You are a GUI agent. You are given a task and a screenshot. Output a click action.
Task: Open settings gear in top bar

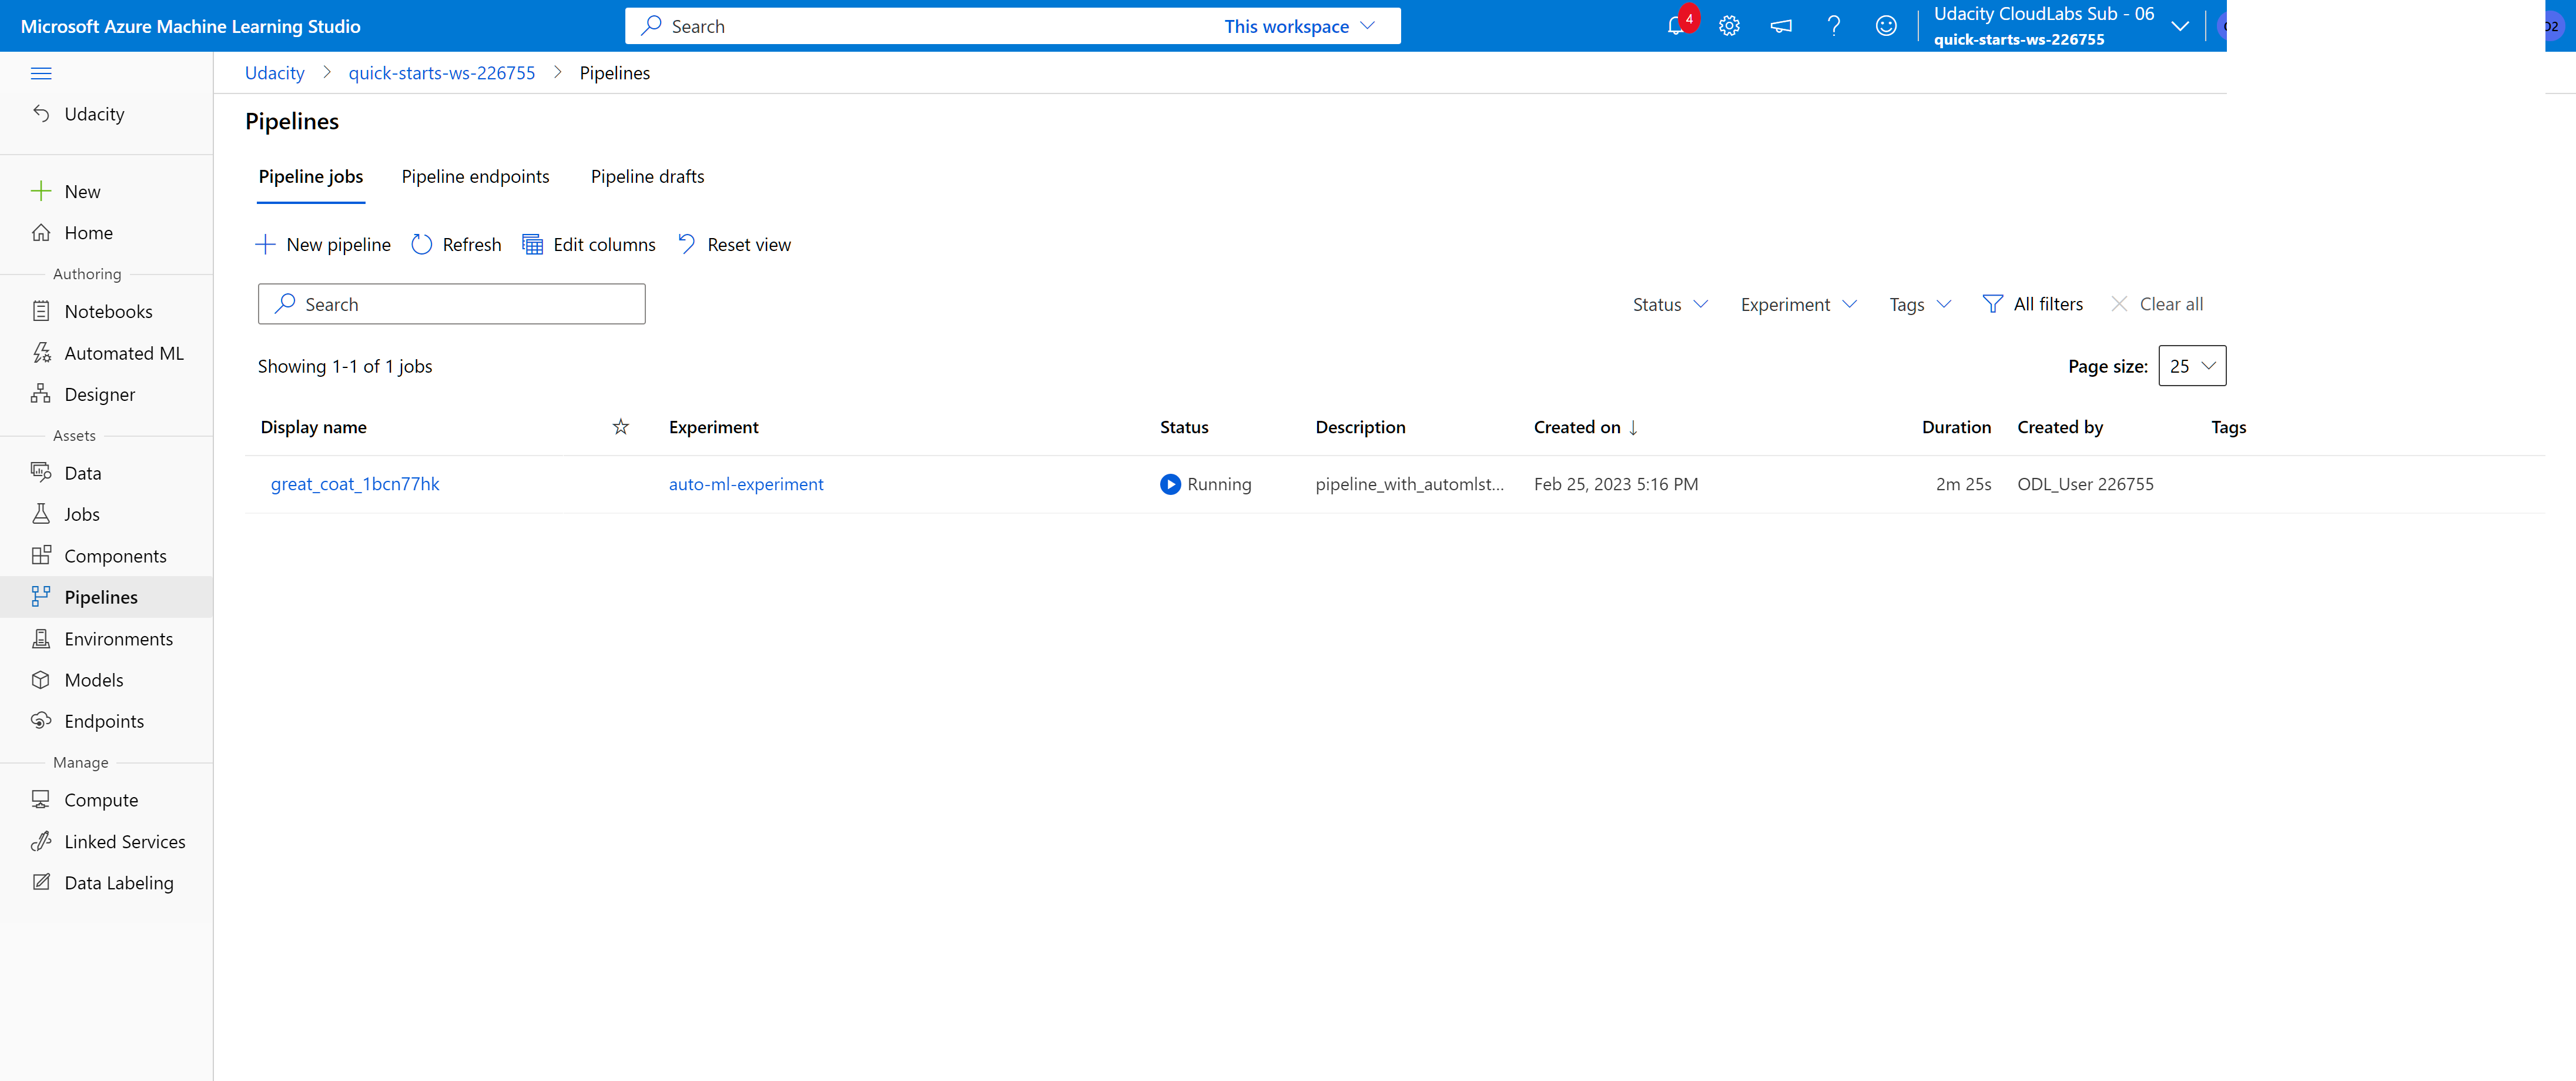(1729, 27)
